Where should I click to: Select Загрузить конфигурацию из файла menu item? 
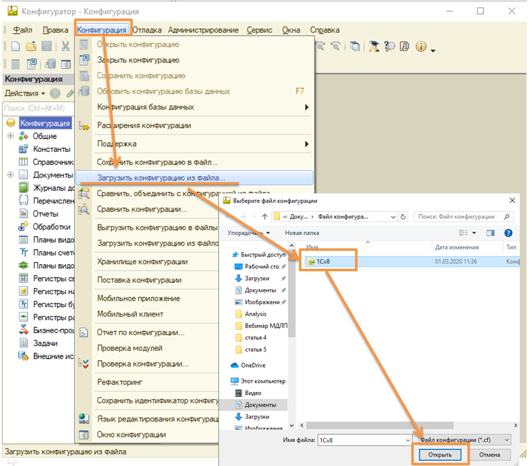click(x=161, y=178)
